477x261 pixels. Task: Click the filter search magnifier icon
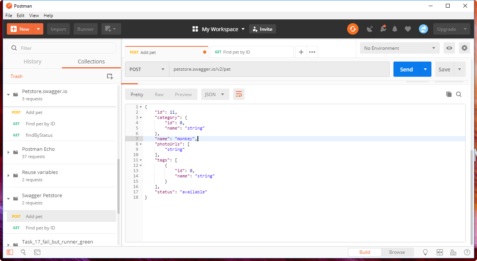click(x=14, y=48)
